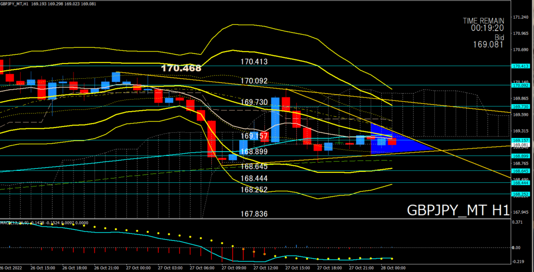Click 28 Oct 00:00 on the time axis
The image size is (534, 272).
coord(393,268)
